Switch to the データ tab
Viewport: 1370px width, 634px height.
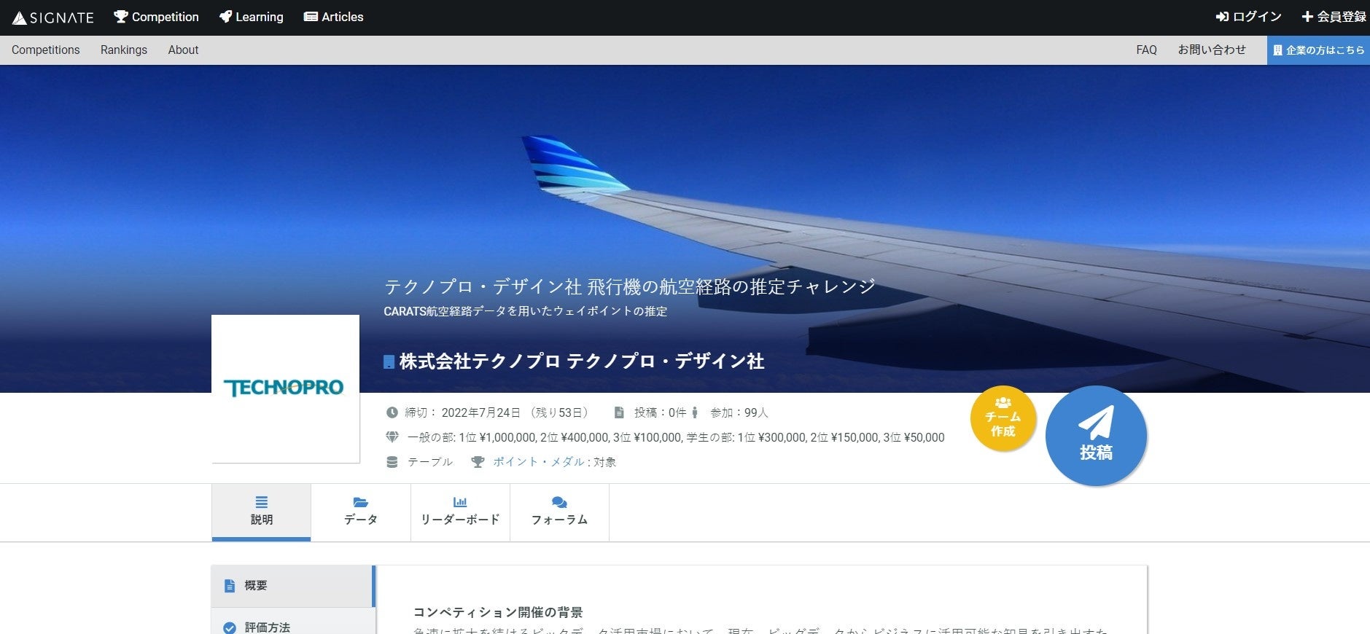361,512
